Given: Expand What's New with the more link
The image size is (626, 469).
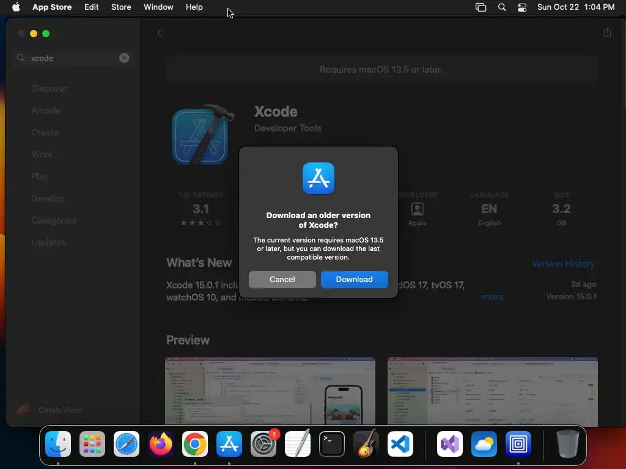Looking at the screenshot, I should 492,297.
